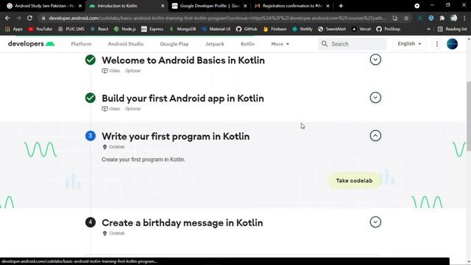The image size is (471, 265).
Task: Click the green checkmark for Build your first Android app
Action: [90, 98]
